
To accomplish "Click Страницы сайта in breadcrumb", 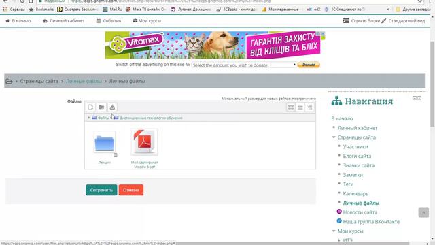I will click(39, 81).
